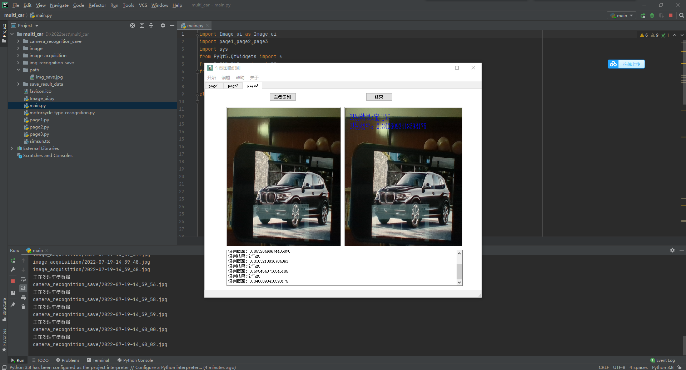Click the Run main green rerun icon
Viewport: 686px width, 370px height.
(643, 16)
